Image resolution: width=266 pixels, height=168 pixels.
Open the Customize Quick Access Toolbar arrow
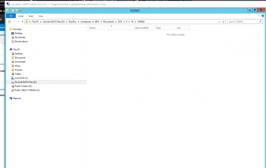coord(20,11)
